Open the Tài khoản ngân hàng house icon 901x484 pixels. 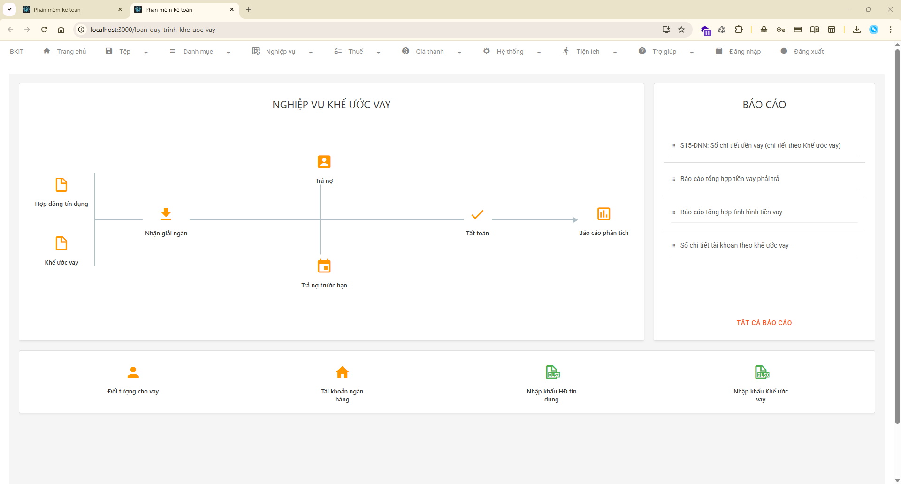343,372
